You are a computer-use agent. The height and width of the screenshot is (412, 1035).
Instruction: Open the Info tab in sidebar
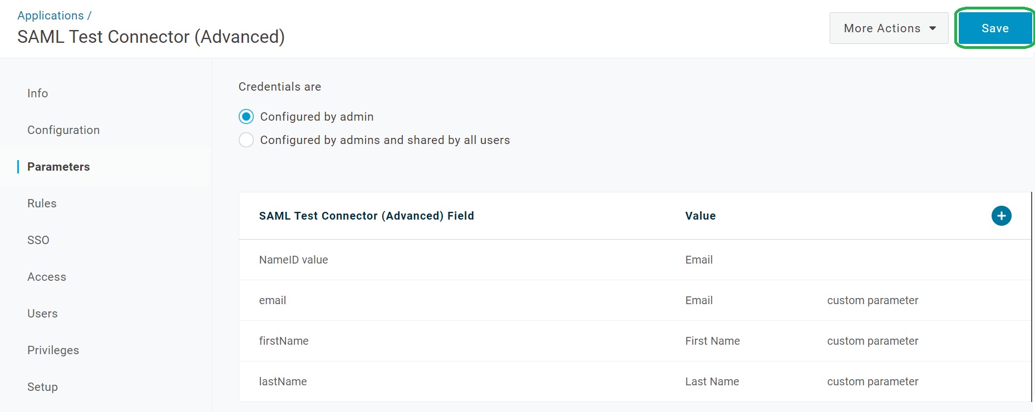click(38, 93)
